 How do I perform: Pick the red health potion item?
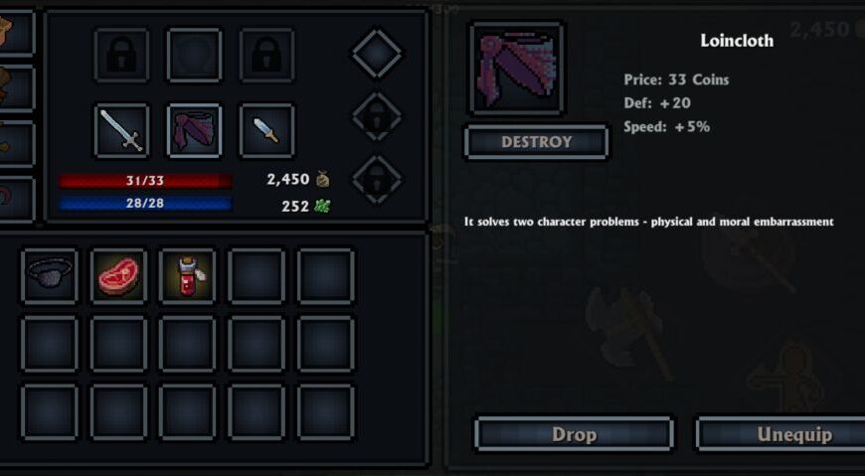188,276
